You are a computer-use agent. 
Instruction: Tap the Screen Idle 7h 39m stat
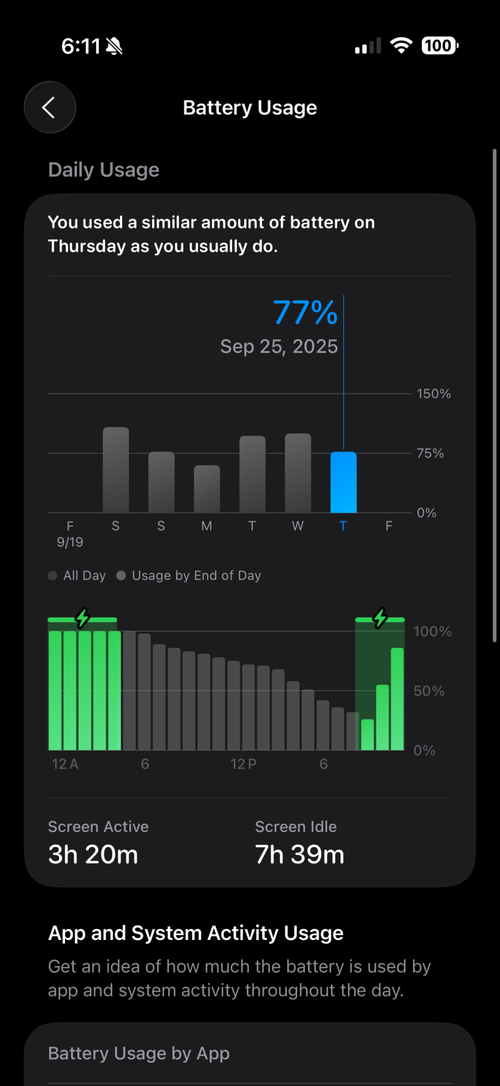point(299,843)
